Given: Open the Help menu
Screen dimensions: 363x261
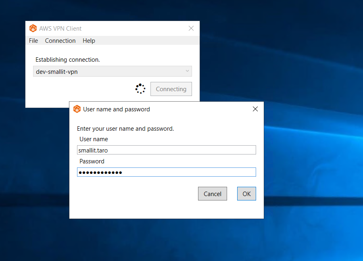Looking at the screenshot, I should (89, 41).
